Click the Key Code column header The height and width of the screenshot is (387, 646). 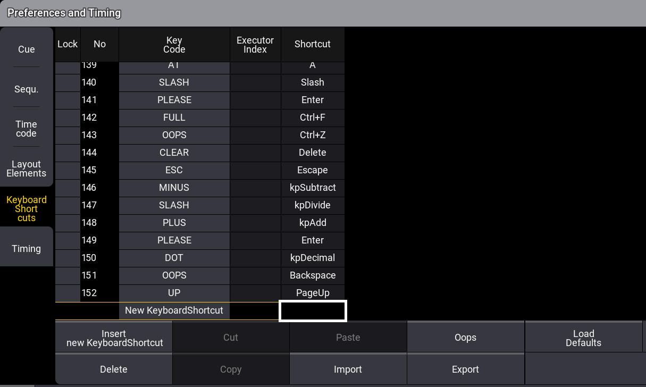[174, 45]
